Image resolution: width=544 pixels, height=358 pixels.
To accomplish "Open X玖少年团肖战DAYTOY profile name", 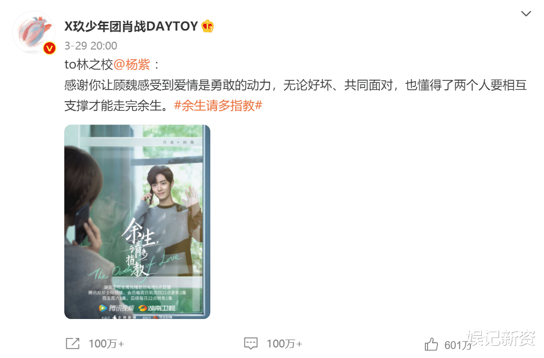I will pos(131,26).
